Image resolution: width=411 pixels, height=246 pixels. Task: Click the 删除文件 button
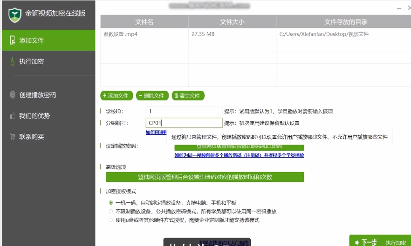click(152, 95)
